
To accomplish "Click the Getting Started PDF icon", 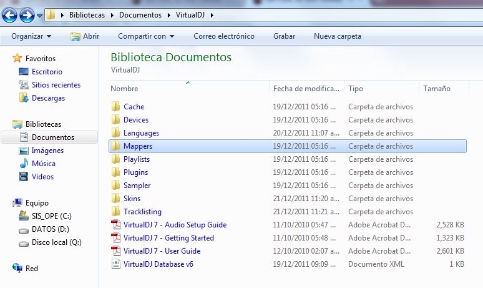I will [x=116, y=238].
